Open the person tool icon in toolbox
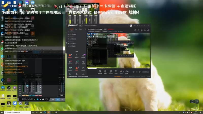This screenshot has width=203, height=114. [x=77, y=56]
